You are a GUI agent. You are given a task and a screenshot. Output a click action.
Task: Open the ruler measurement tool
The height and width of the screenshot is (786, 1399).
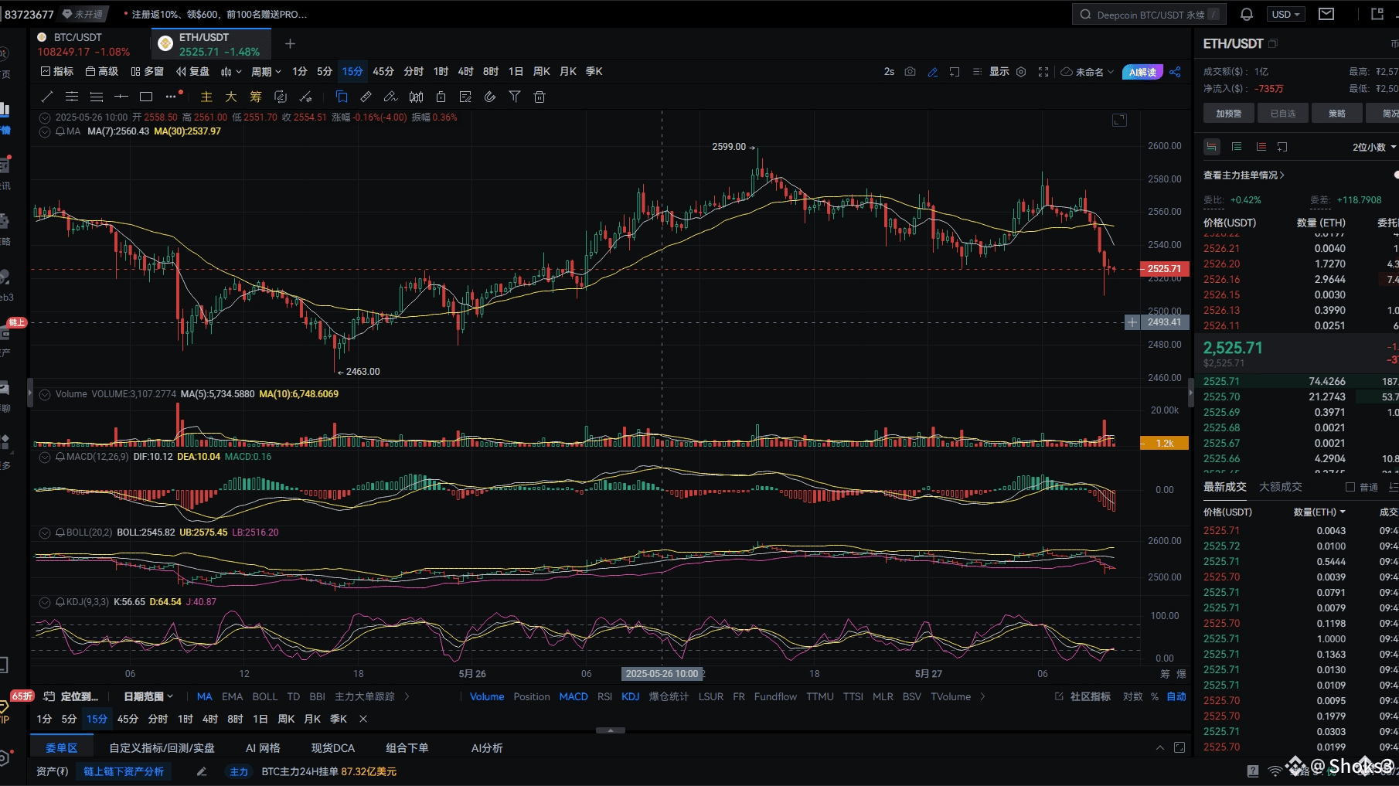coord(366,97)
